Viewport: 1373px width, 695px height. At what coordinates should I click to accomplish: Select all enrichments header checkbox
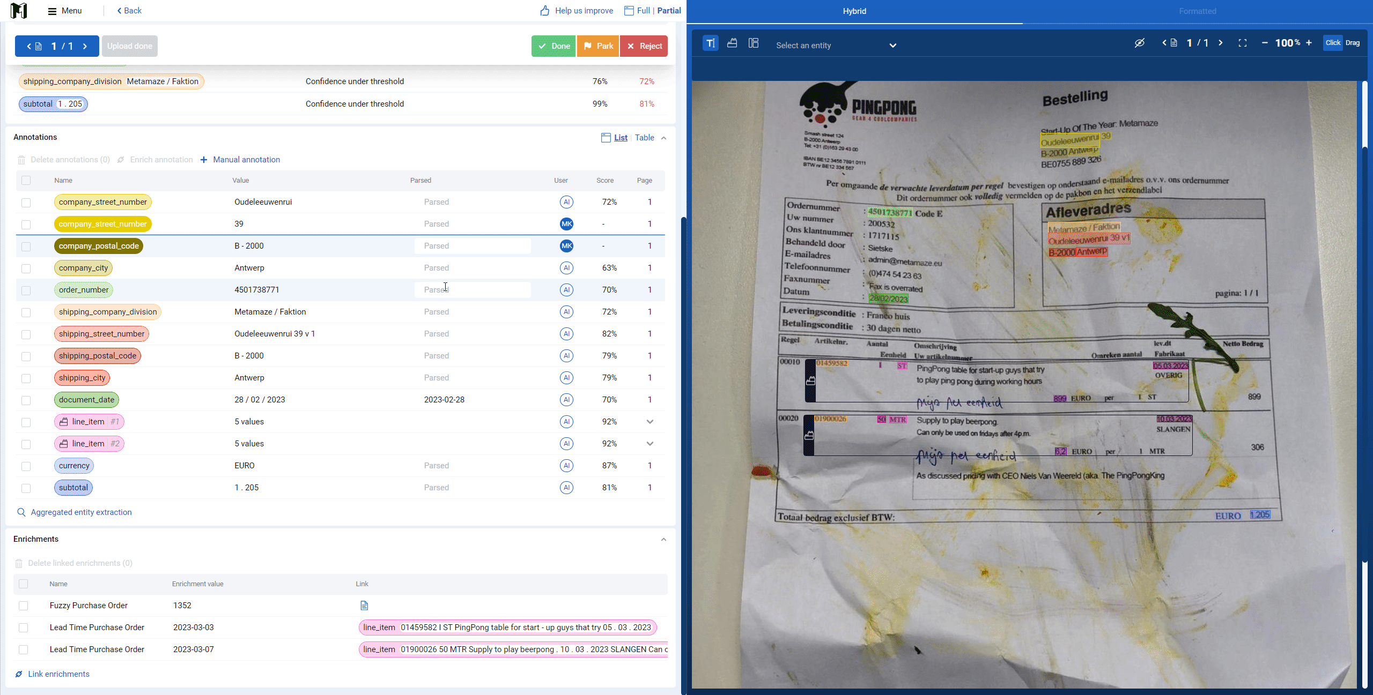[x=23, y=584]
